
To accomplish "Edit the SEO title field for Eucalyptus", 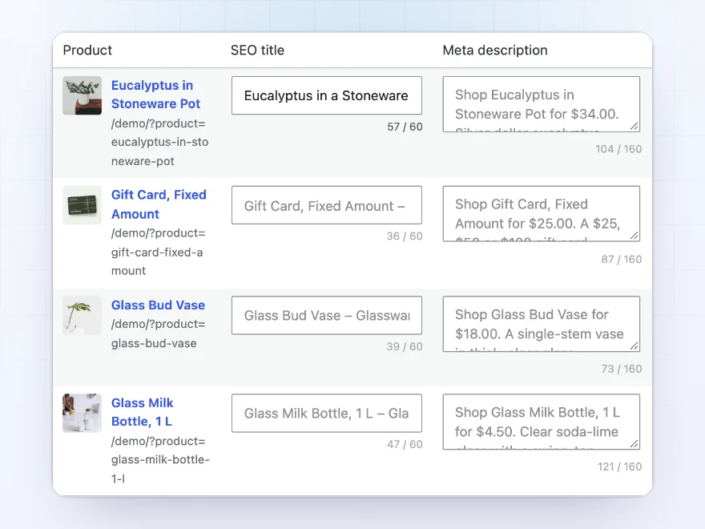I will pos(327,95).
